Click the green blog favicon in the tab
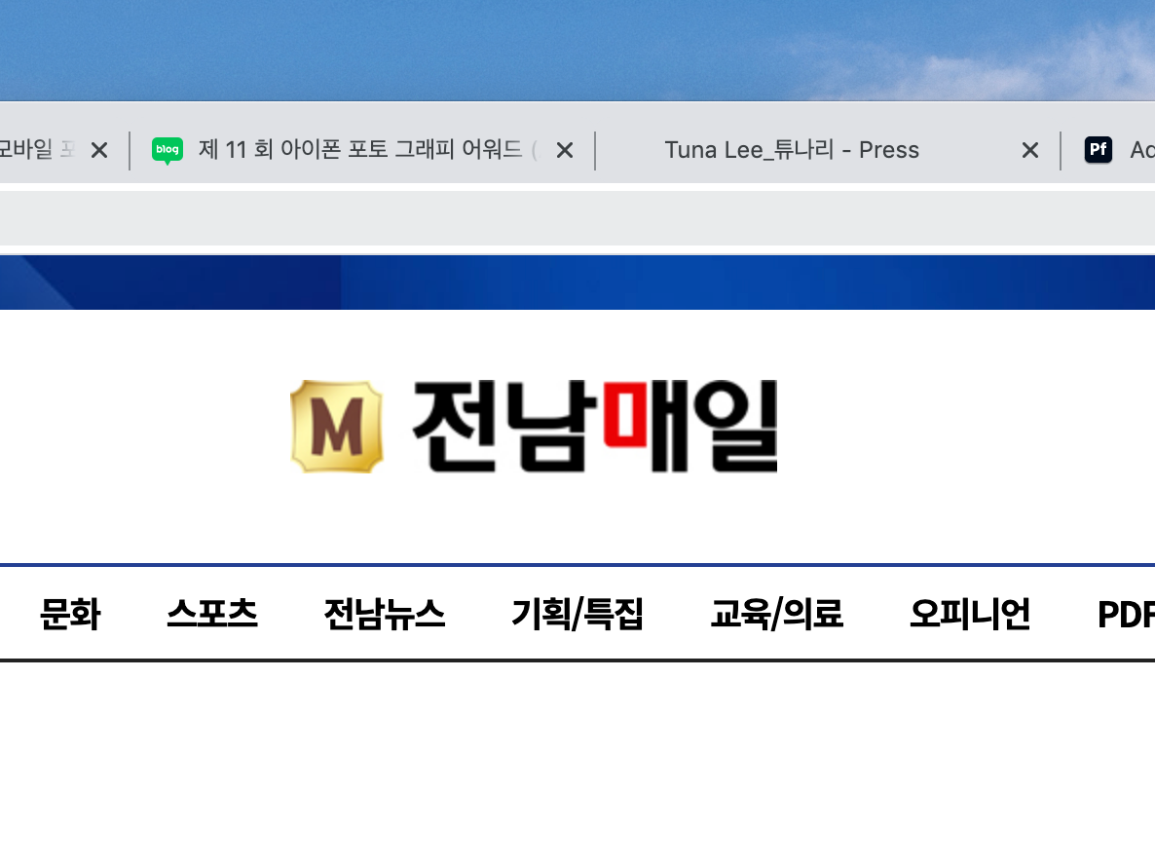Screen dimensions: 1155x867 click(168, 150)
